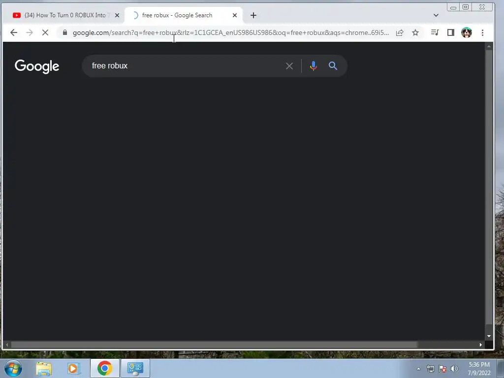Image resolution: width=504 pixels, height=378 pixels.
Task: Open the Control Panel taskbar item
Action: [x=135, y=368]
